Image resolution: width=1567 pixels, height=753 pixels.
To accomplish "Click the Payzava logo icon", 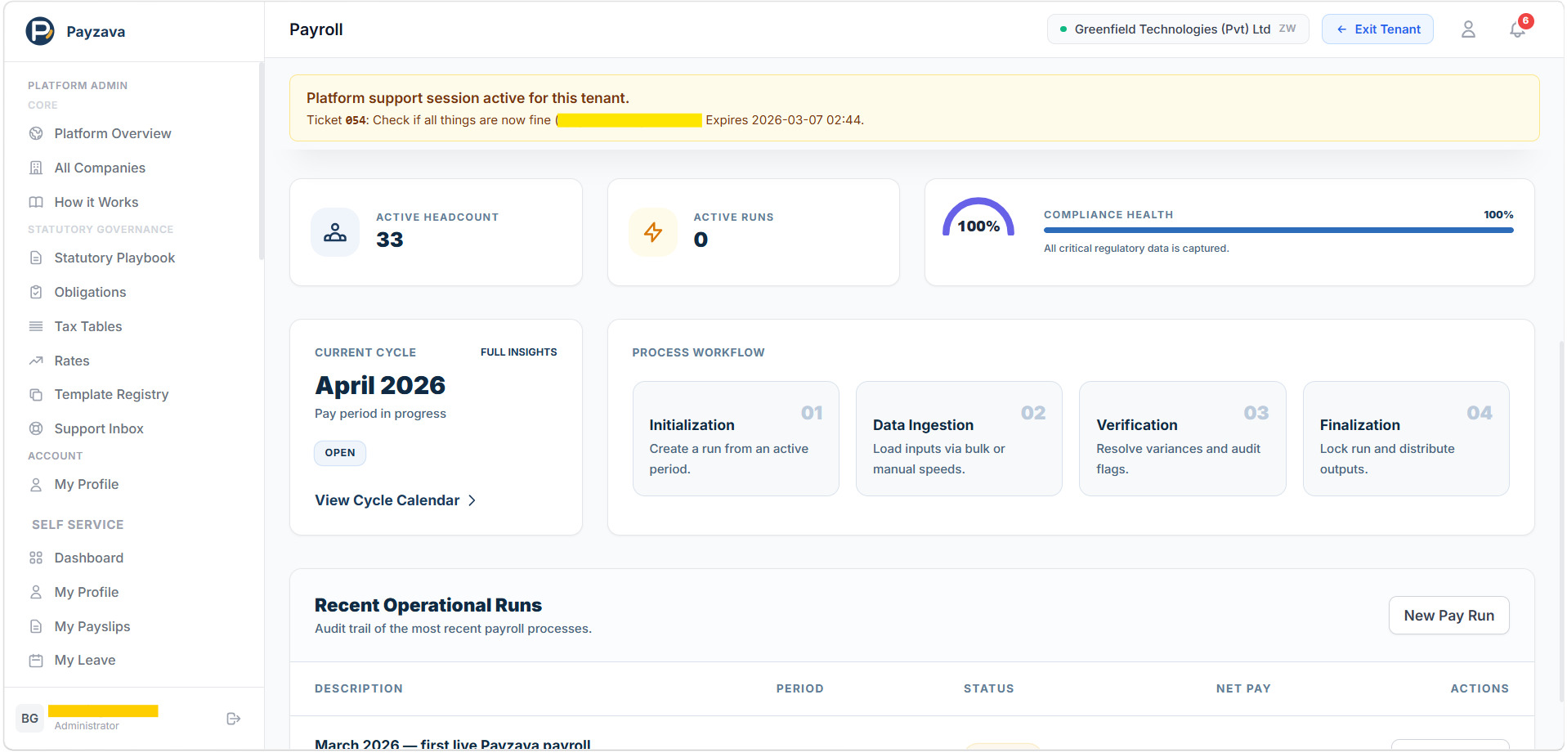I will [x=40, y=31].
